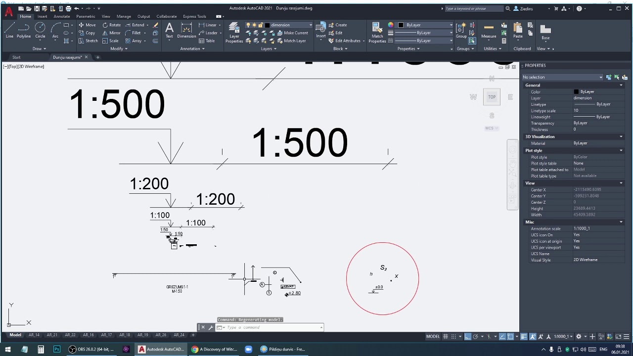Viewport: 633px width, 356px height.
Task: Click the Group tool
Action: (x=461, y=30)
